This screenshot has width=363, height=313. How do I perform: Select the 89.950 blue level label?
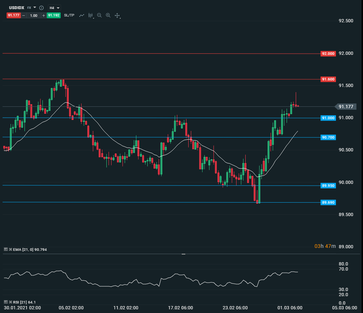click(x=328, y=186)
